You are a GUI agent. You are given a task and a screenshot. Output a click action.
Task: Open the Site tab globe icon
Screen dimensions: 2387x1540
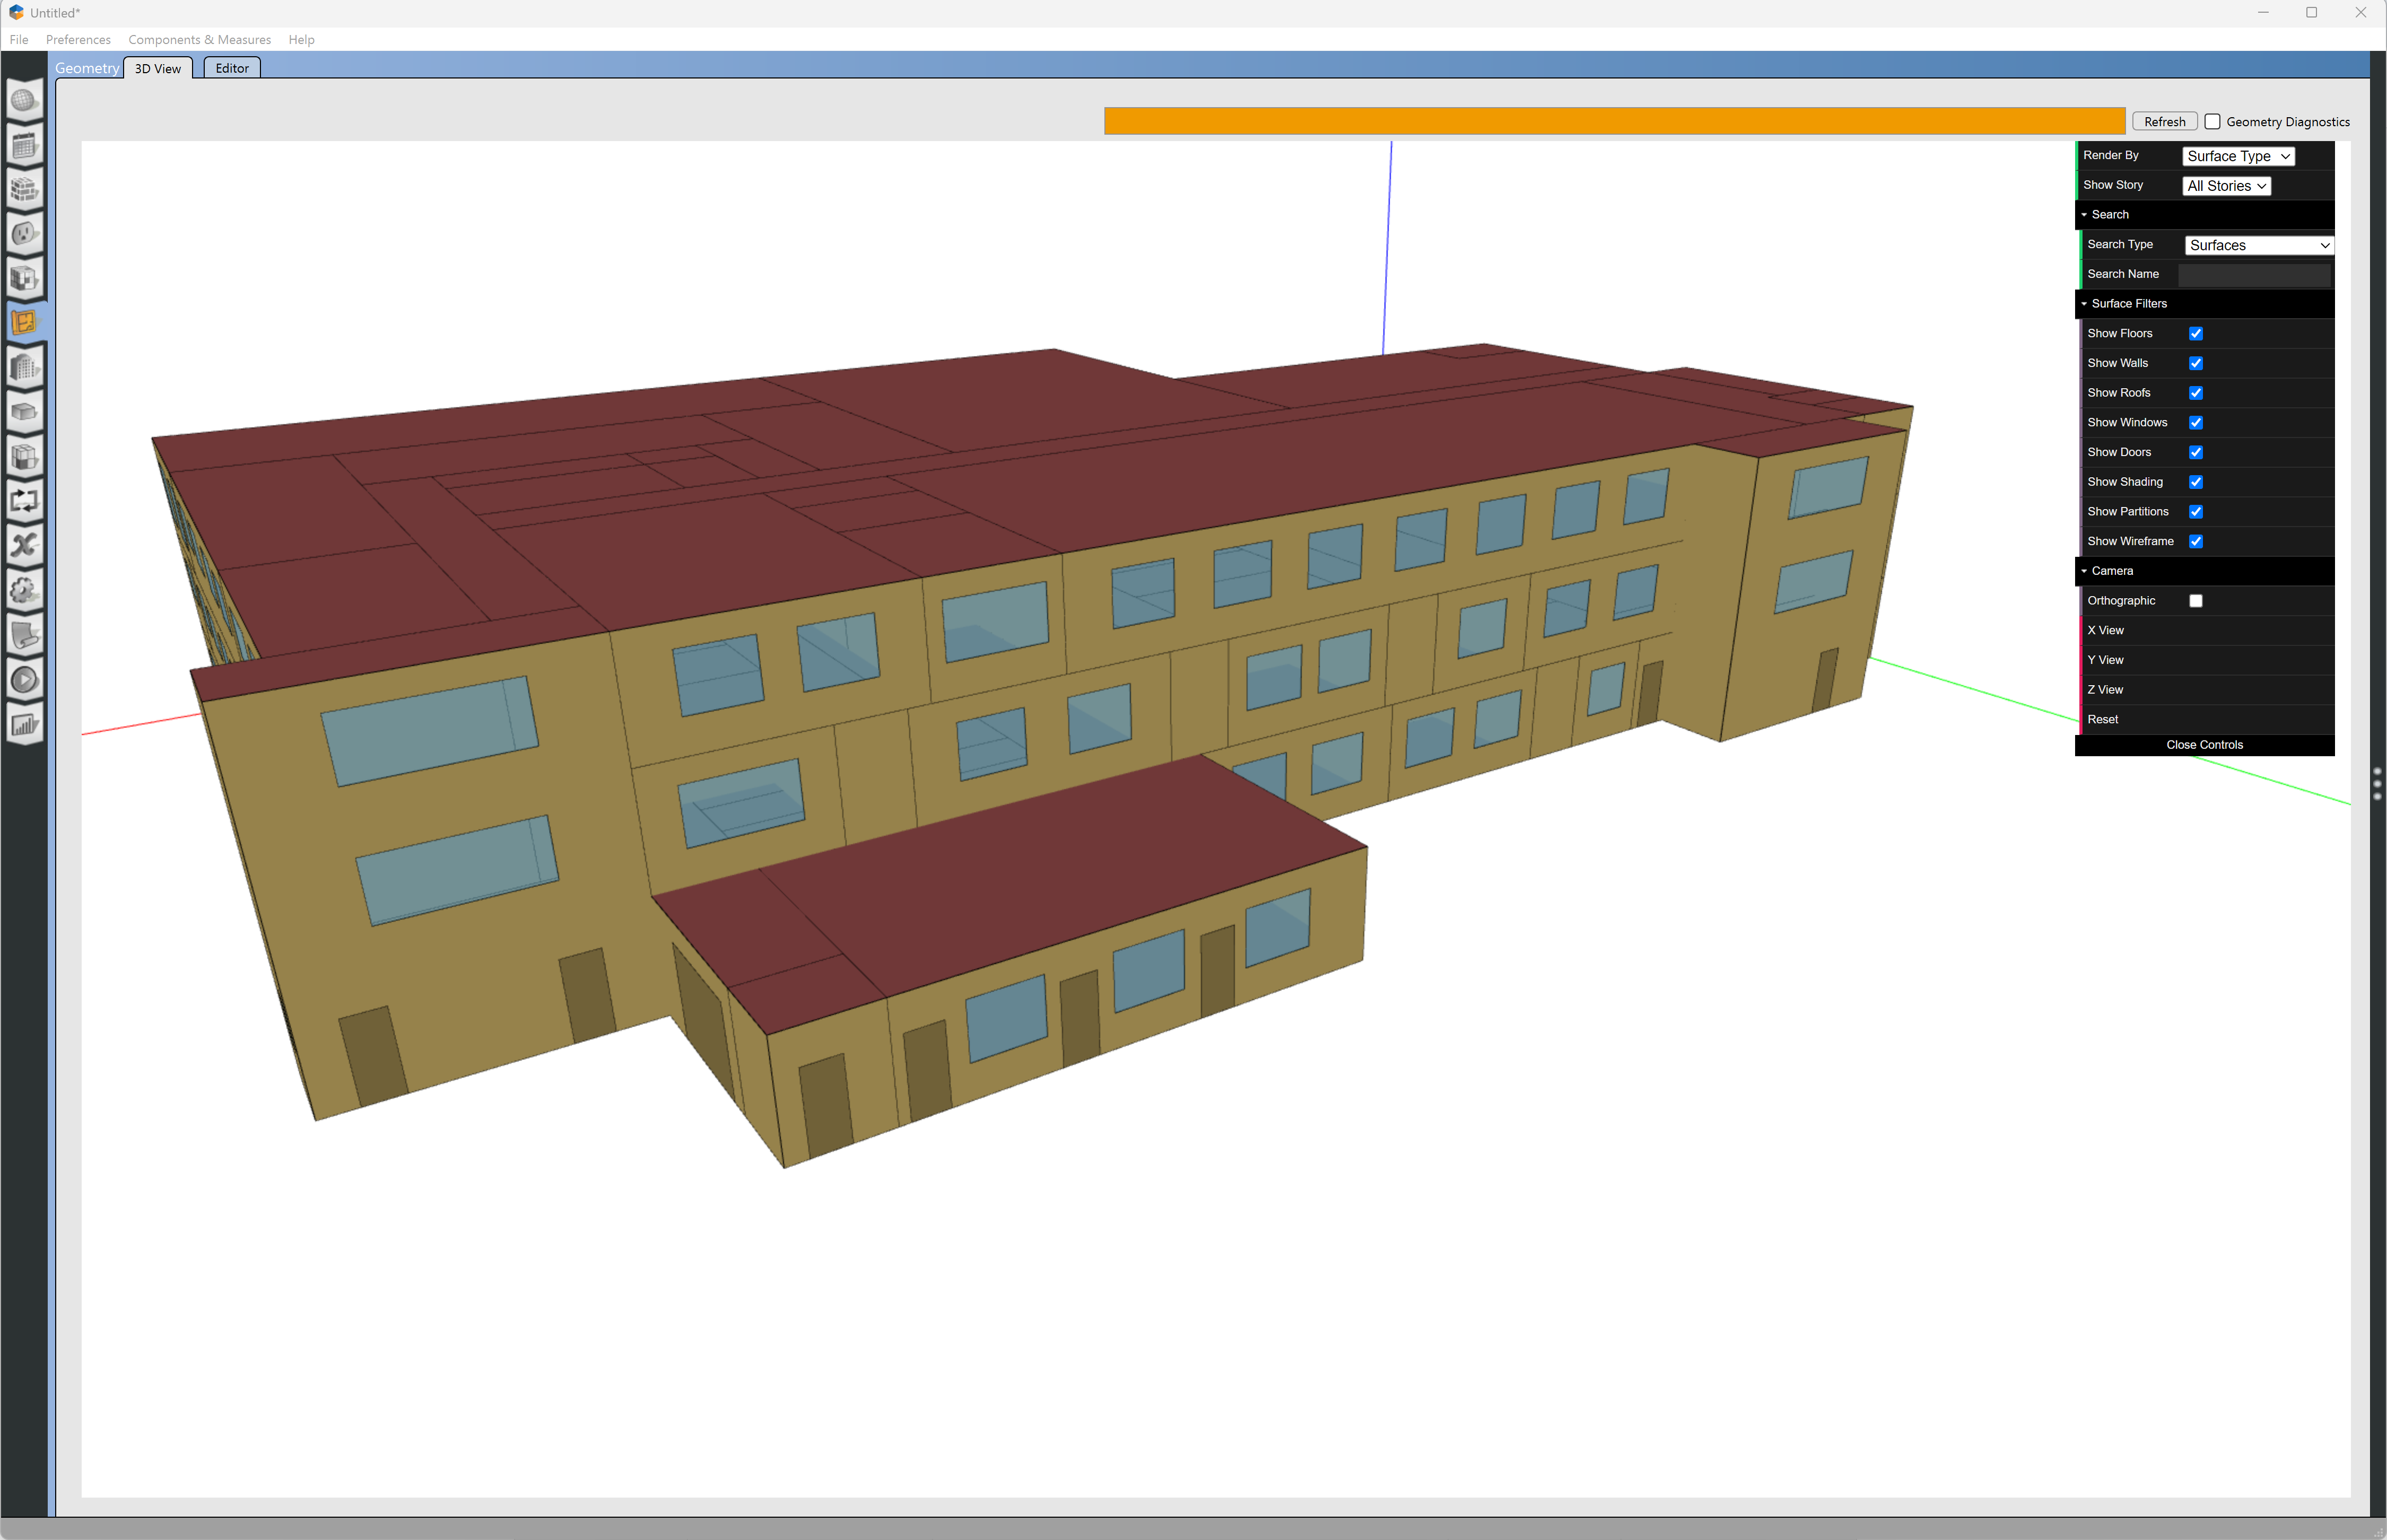(25, 101)
